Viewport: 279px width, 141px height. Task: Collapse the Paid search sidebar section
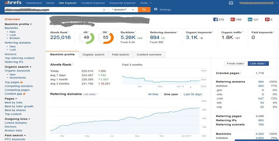15,135
